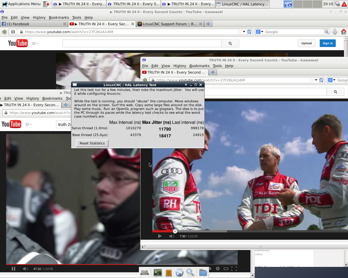Click the 20:10 clock in the panel
Image resolution: width=348 pixels, height=278 pixels.
[x=328, y=4]
